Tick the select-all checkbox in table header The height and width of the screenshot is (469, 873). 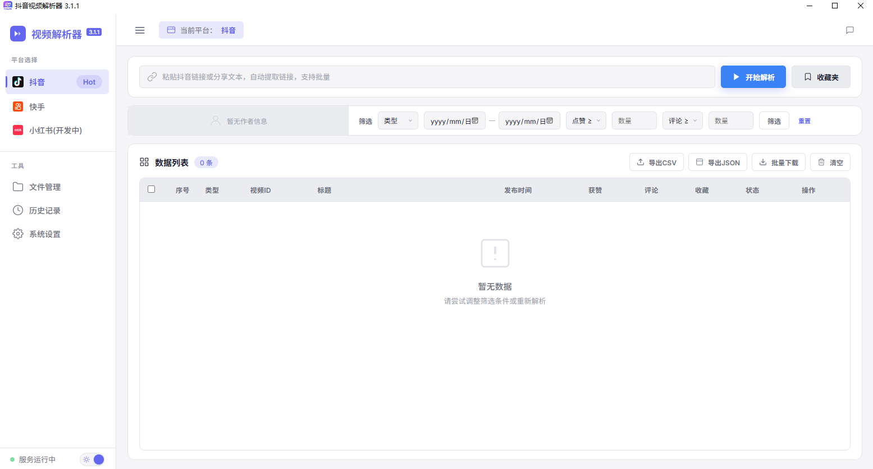(151, 189)
